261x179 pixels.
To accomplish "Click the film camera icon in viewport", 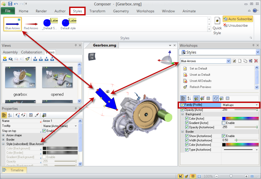I will (x=91, y=56).
